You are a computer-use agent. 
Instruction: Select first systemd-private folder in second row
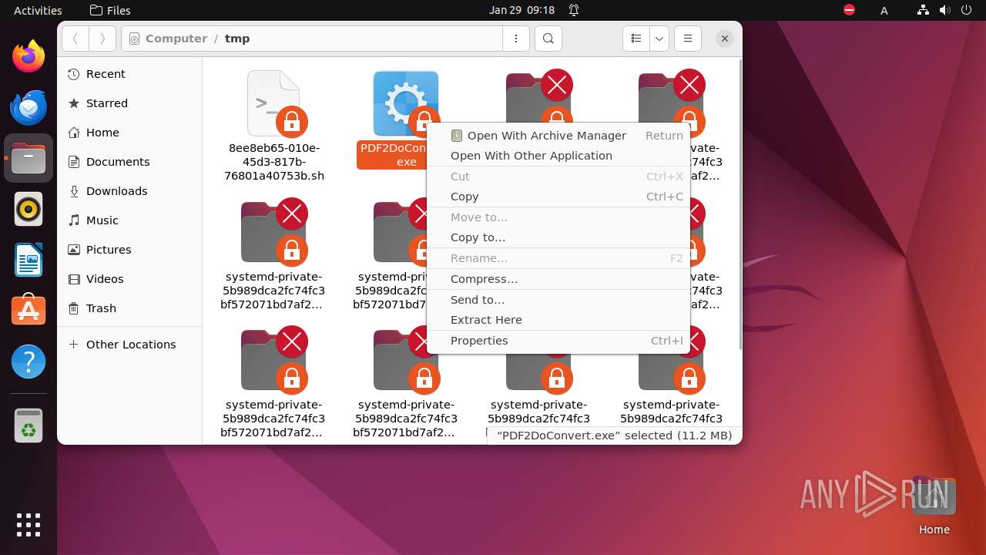tap(273, 255)
